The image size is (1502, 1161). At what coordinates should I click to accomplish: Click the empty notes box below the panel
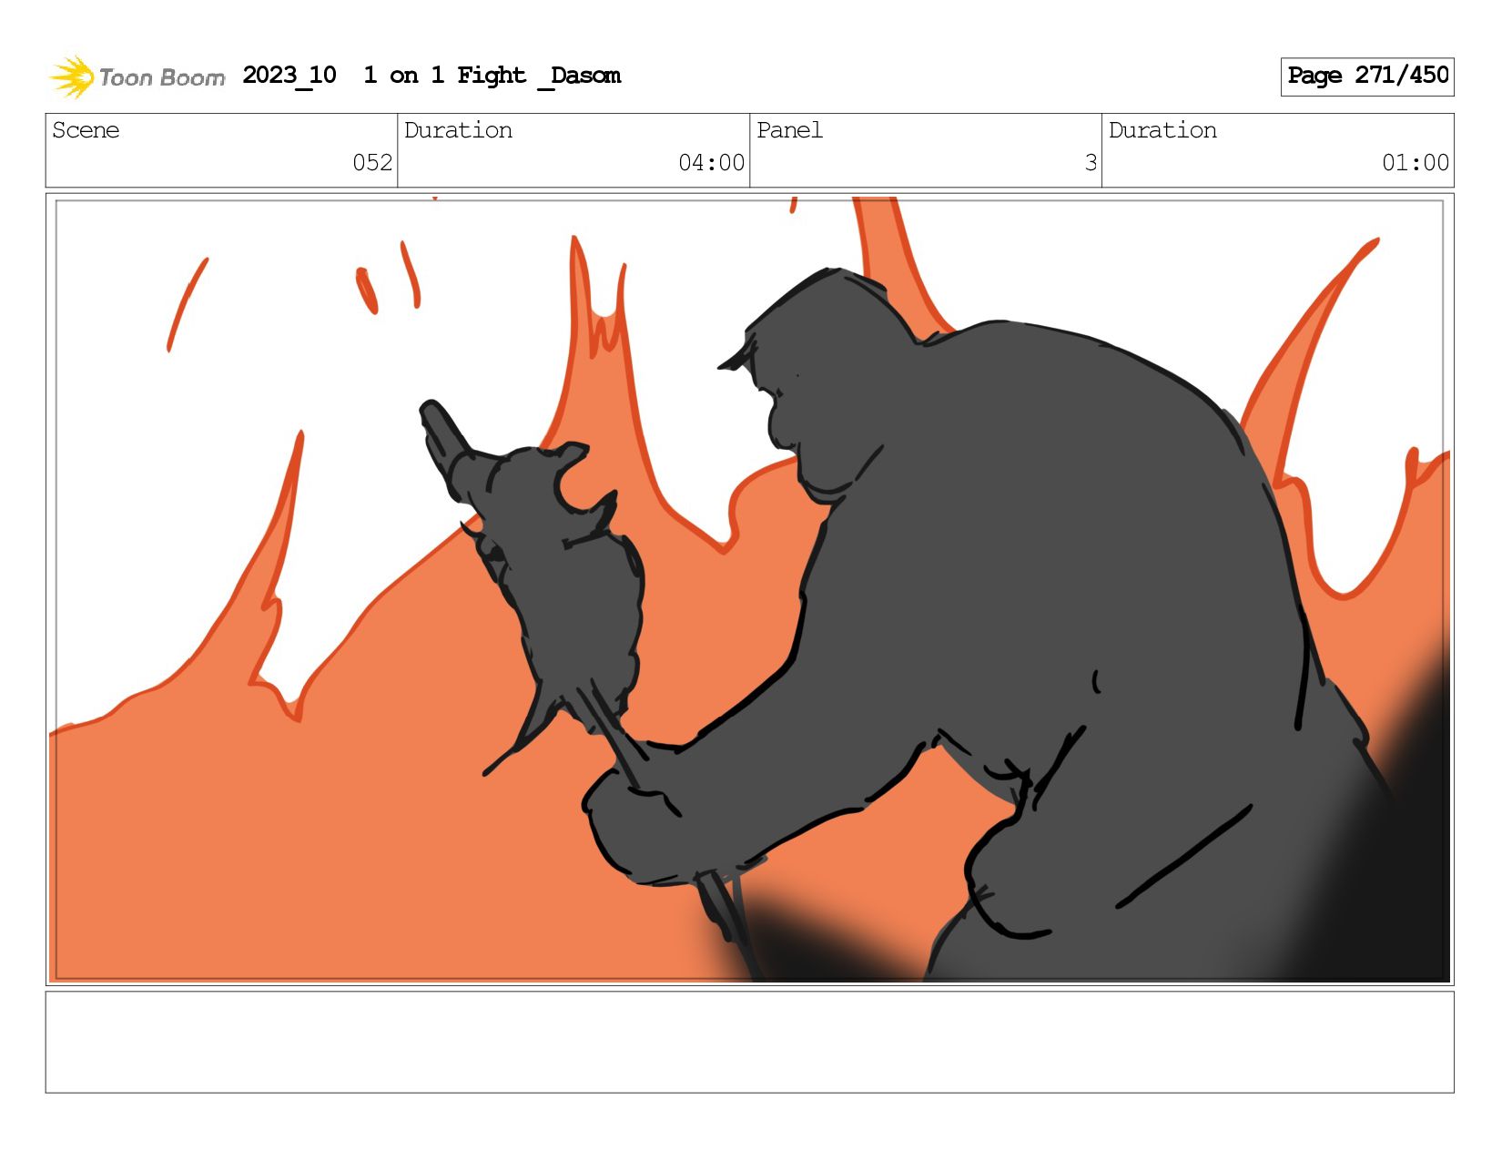click(x=749, y=1042)
